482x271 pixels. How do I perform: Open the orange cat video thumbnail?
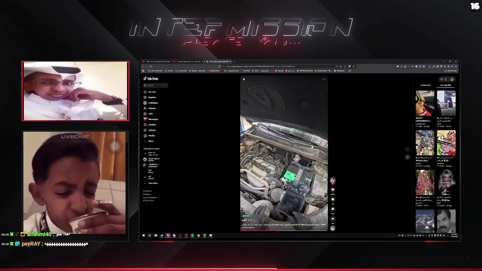(x=425, y=103)
